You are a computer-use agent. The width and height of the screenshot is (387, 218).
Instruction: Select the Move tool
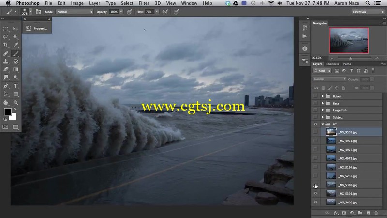click(x=15, y=29)
